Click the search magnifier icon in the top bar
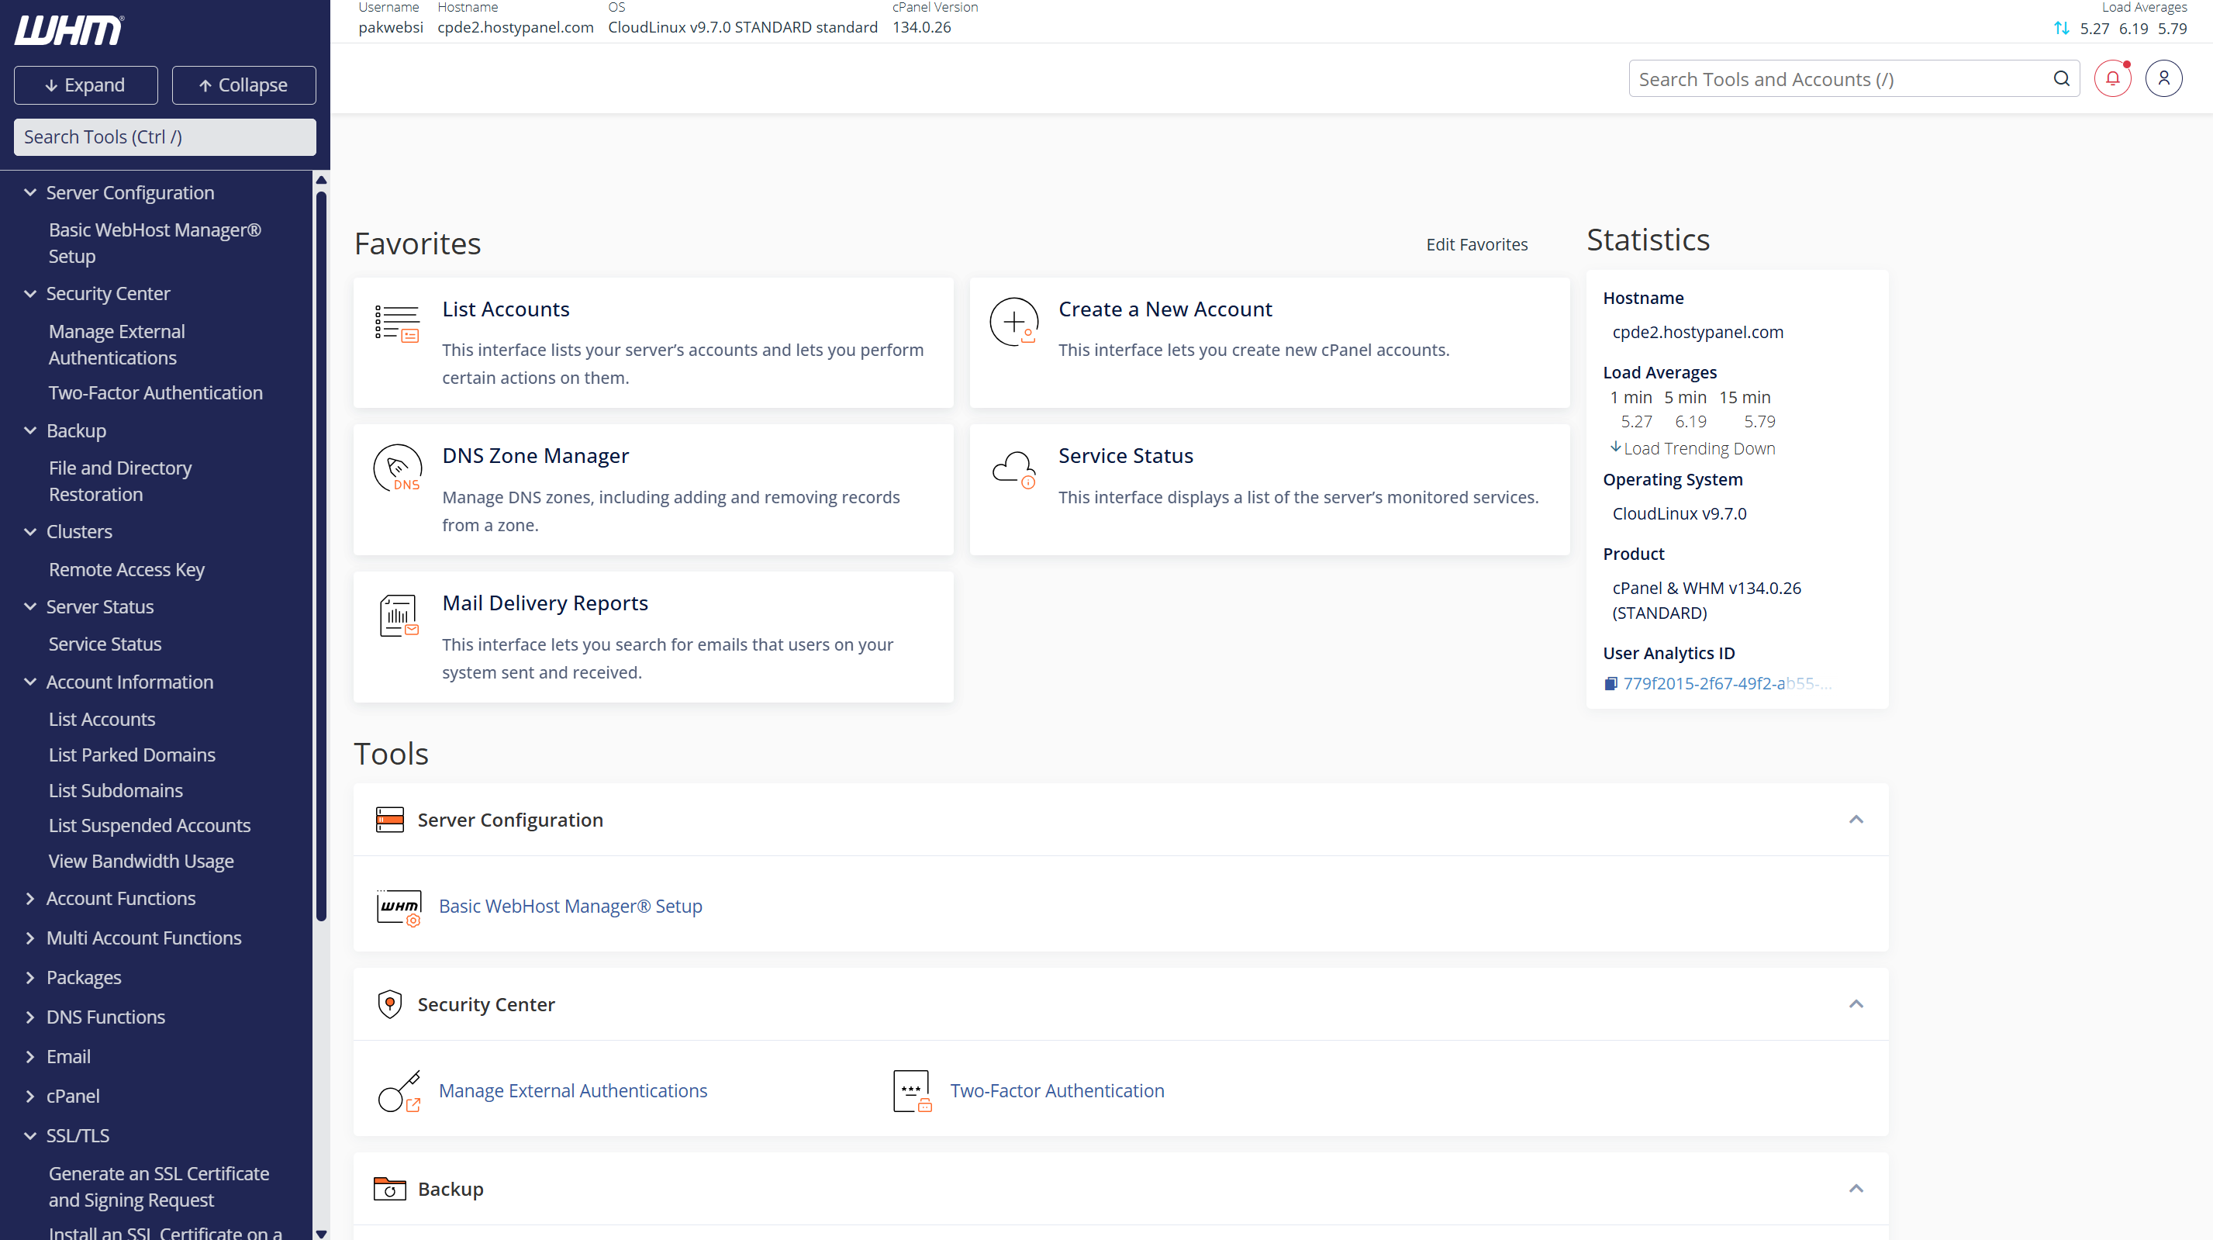 pos(2061,78)
